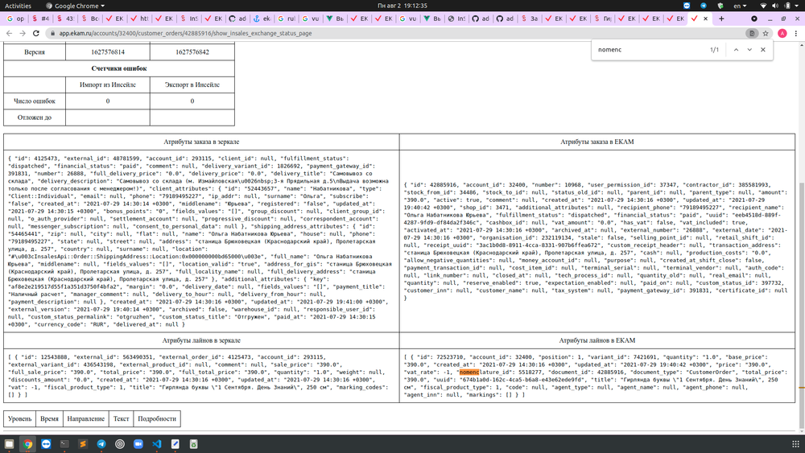
Task: Click the 'nomenc' find text field
Action: click(x=644, y=50)
